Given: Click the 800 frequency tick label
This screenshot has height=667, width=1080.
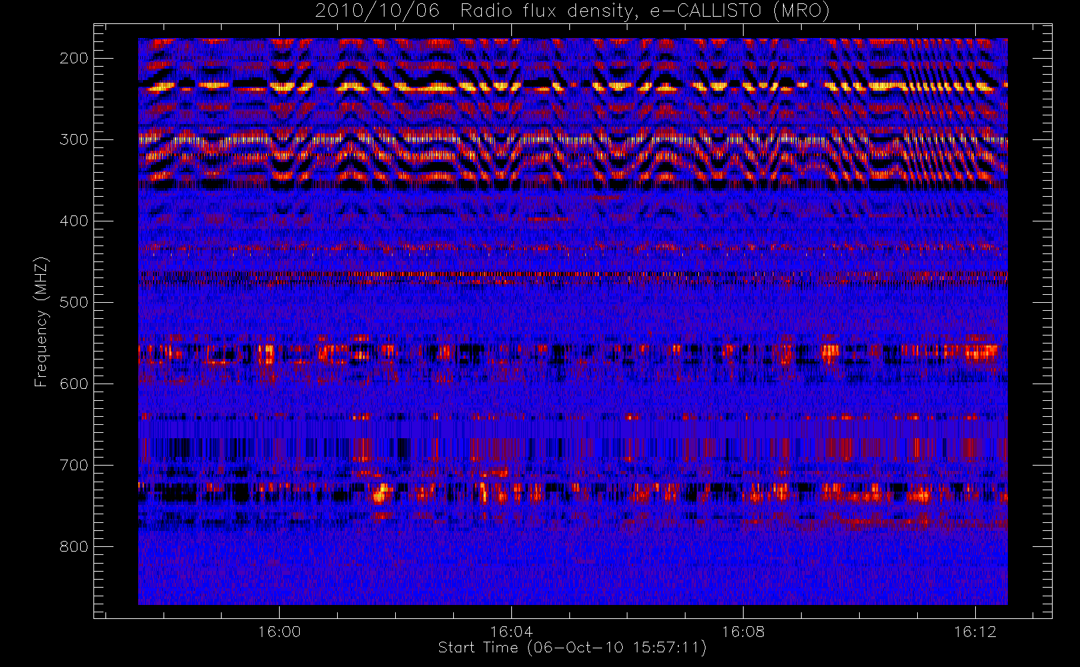Looking at the screenshot, I should (73, 546).
